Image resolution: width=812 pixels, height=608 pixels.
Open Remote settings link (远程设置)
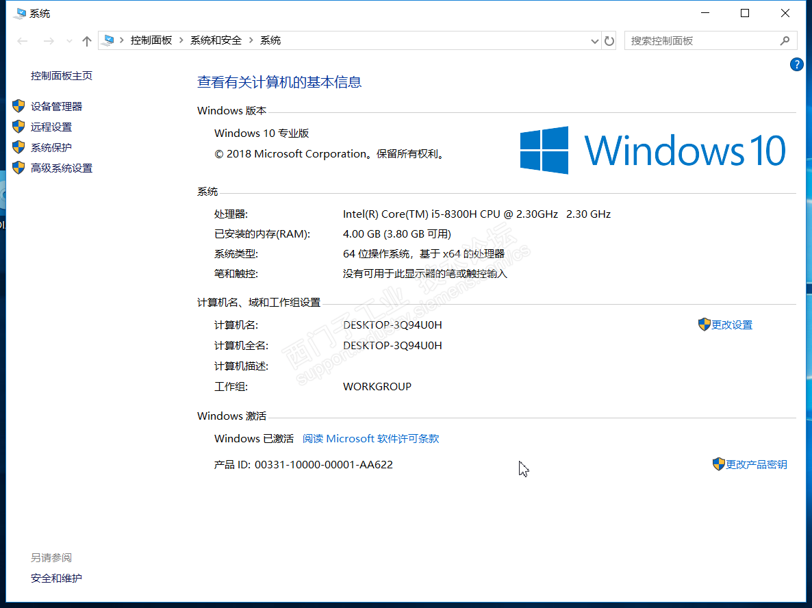[51, 127]
